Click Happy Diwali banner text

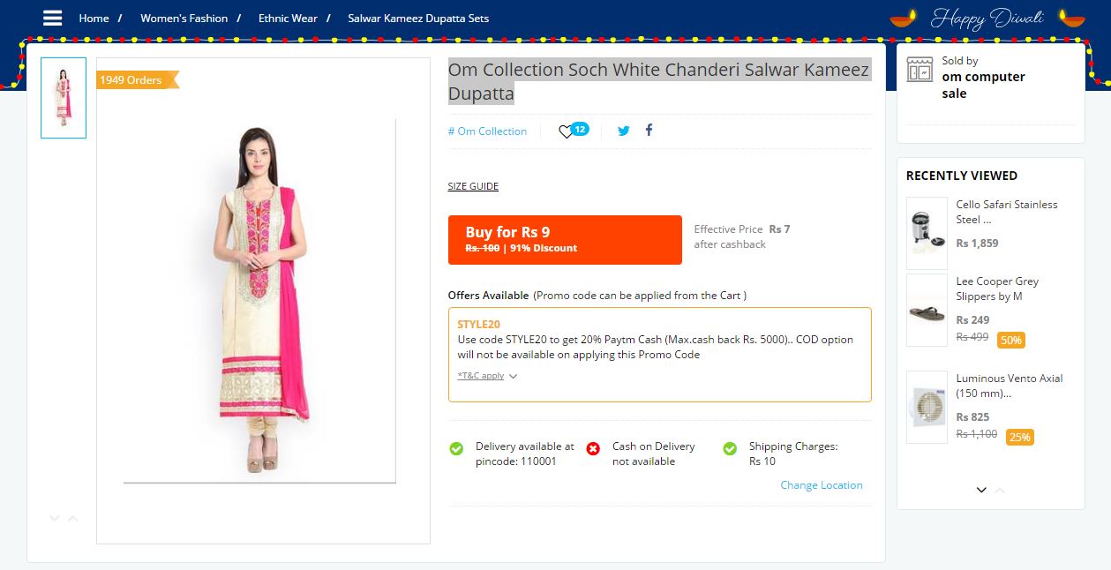point(987,18)
